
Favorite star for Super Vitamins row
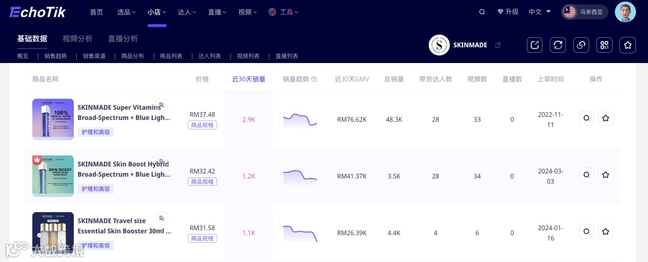[605, 118]
